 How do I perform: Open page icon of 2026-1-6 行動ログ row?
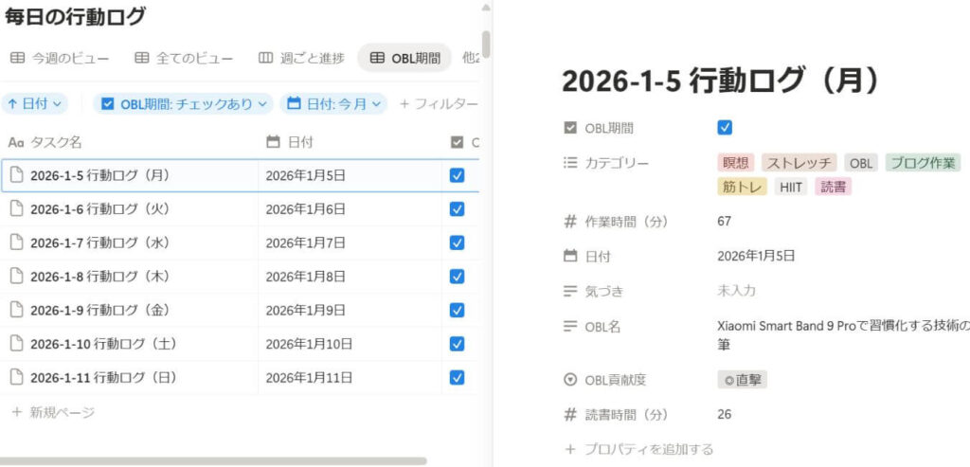pyautogui.click(x=17, y=209)
